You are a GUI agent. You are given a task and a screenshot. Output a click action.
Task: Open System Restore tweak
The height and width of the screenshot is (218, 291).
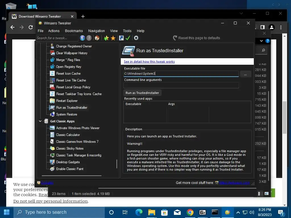pos(66,114)
